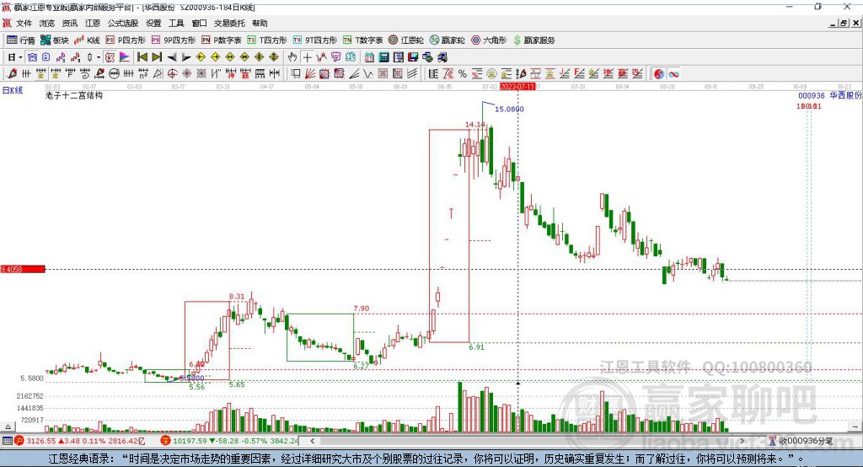Image resolution: width=863 pixels, height=467 pixels.
Task: Open the 9P四方形 tool
Action: click(174, 40)
